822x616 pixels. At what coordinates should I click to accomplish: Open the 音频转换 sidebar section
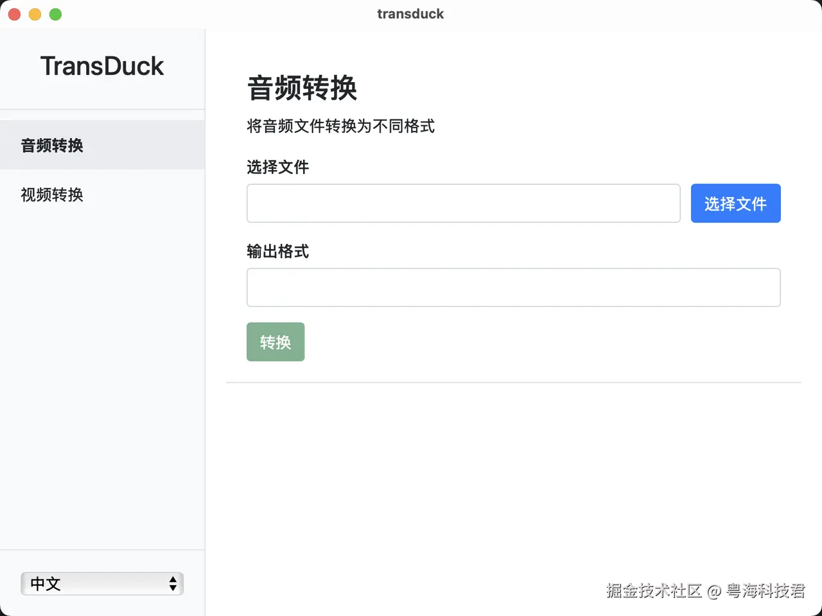click(x=102, y=145)
